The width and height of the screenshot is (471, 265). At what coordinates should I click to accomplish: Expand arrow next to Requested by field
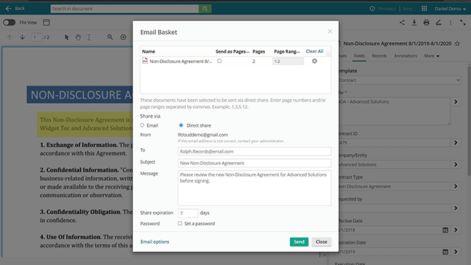456,208
